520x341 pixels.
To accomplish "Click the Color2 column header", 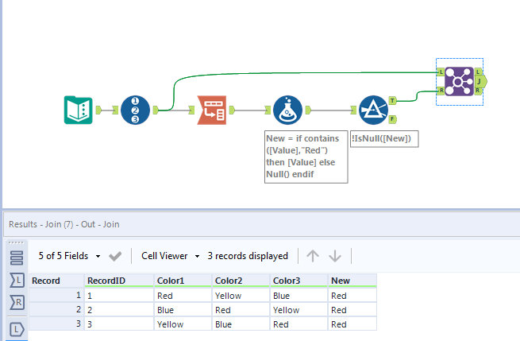I will coord(241,281).
